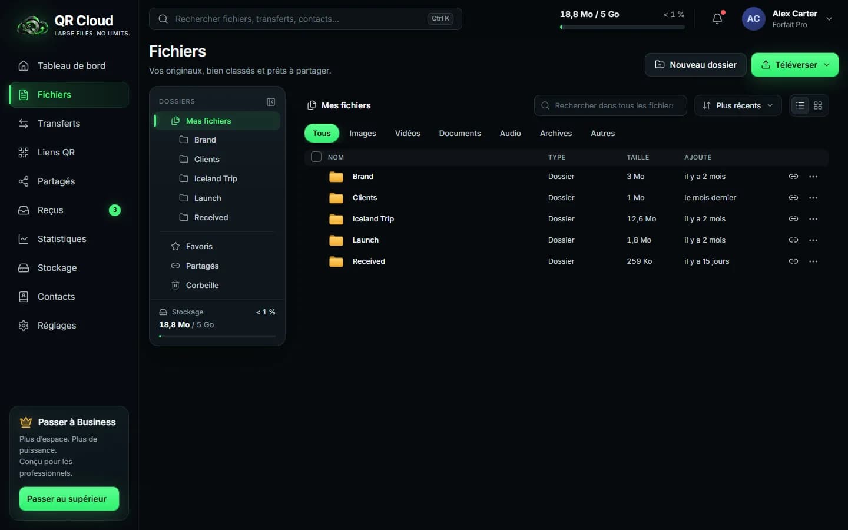This screenshot has height=530, width=848.
Task: Expand the Alex Carter account menu chevron
Action: pos(829,19)
